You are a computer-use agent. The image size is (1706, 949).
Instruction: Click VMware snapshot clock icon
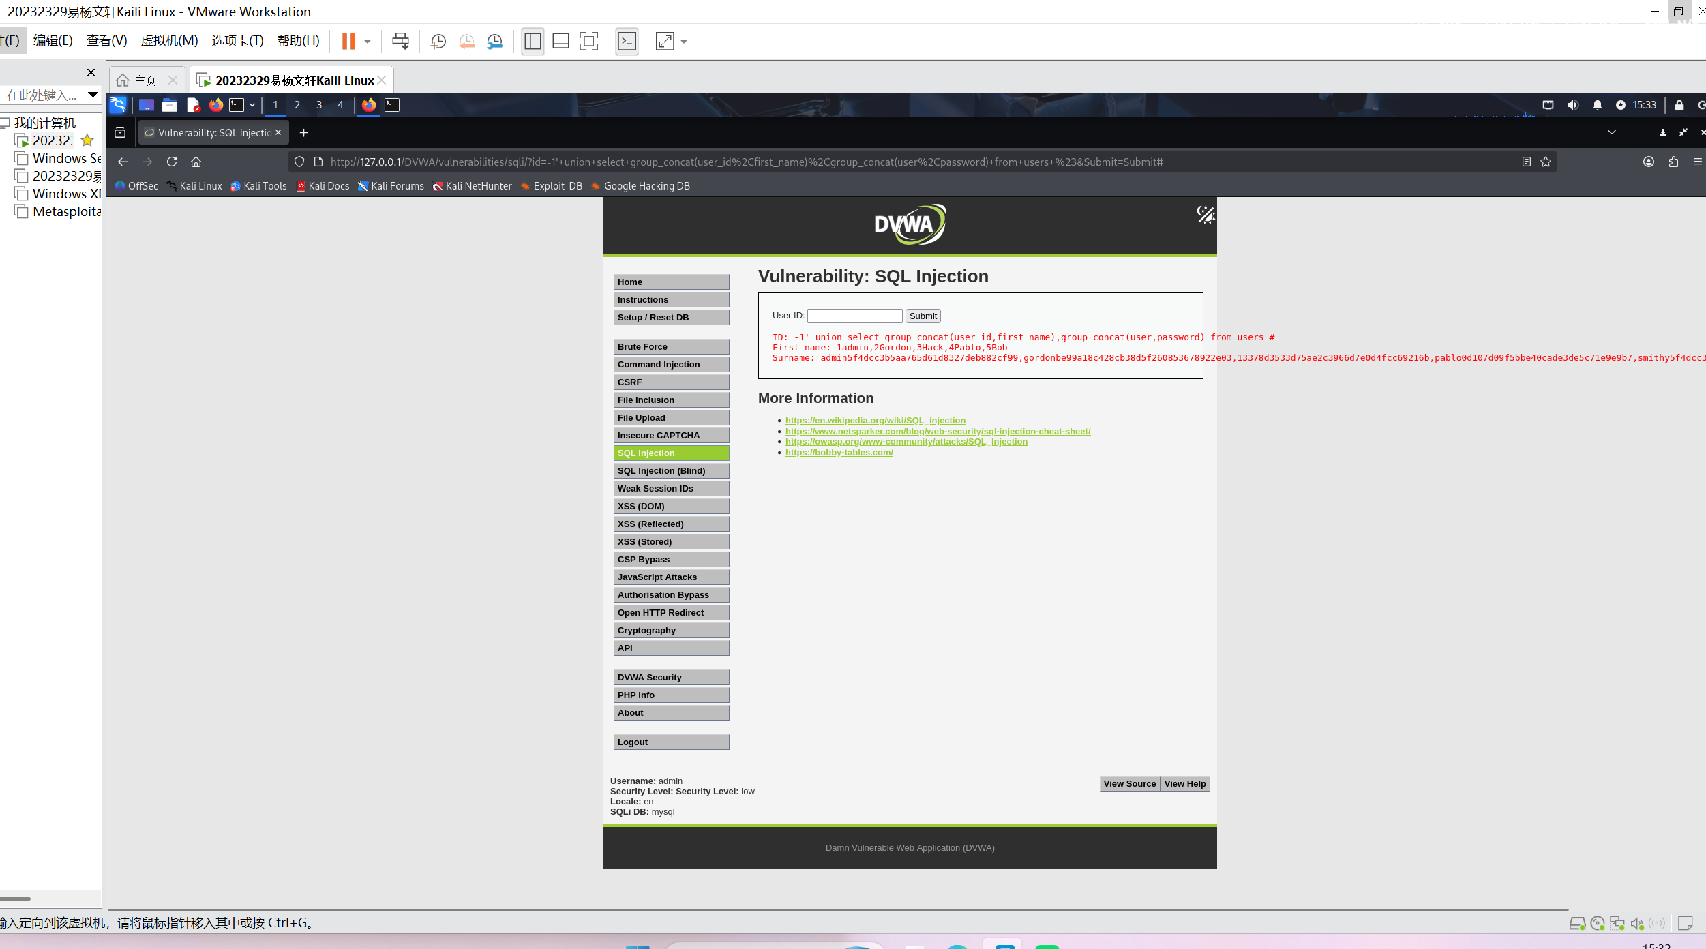pos(438,42)
